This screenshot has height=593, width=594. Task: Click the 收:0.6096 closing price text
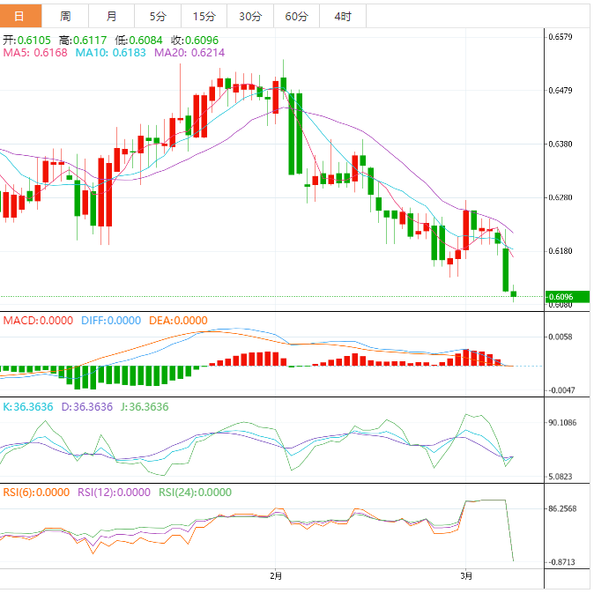click(194, 41)
